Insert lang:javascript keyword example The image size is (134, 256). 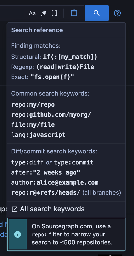pyautogui.click(x=39, y=135)
